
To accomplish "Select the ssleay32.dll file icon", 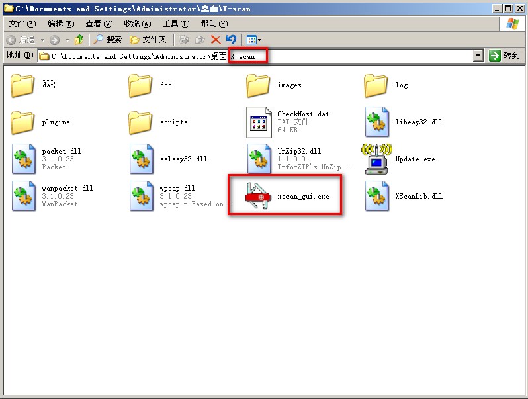I will (x=142, y=159).
